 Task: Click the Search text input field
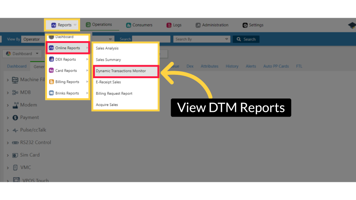coord(151,39)
